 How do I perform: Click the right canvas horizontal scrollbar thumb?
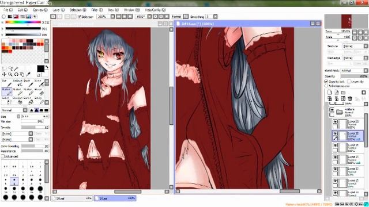tap(289, 191)
